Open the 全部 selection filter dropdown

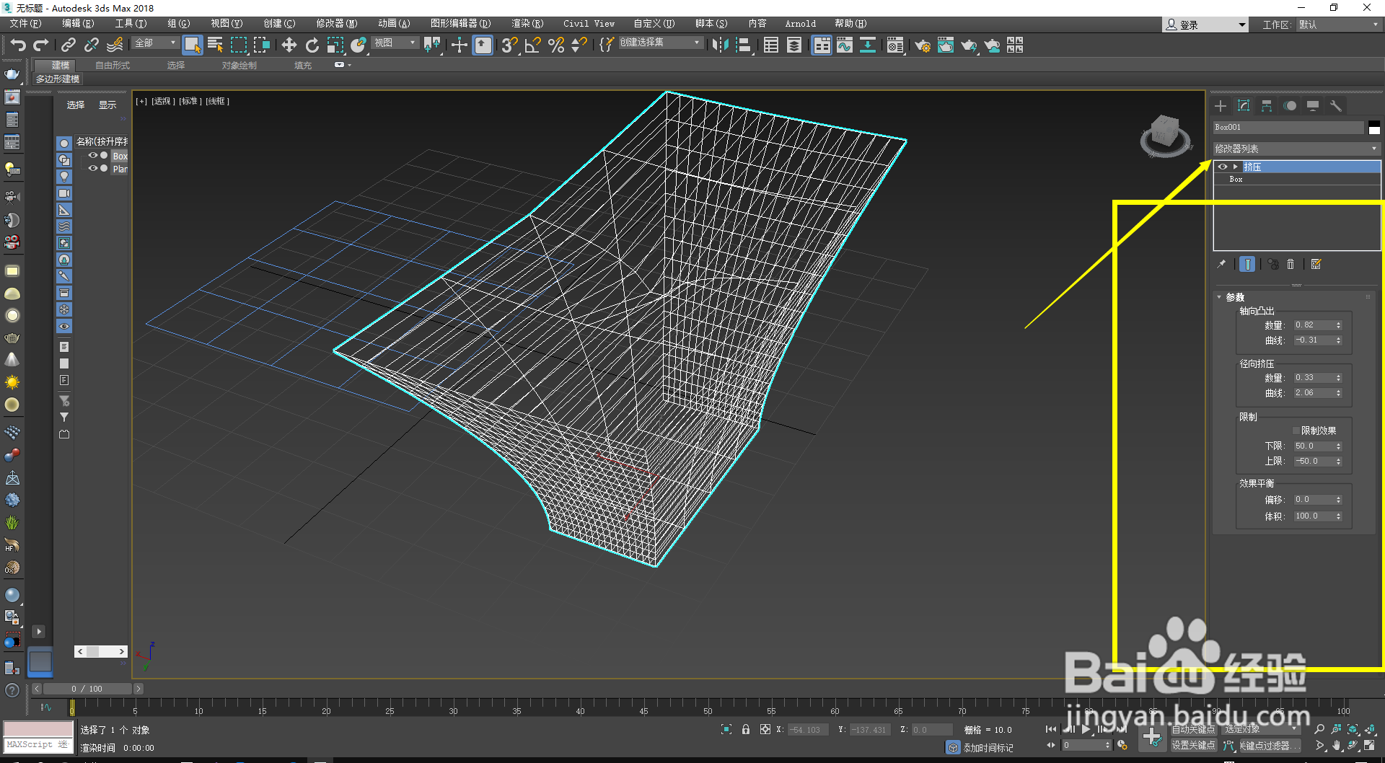point(154,43)
